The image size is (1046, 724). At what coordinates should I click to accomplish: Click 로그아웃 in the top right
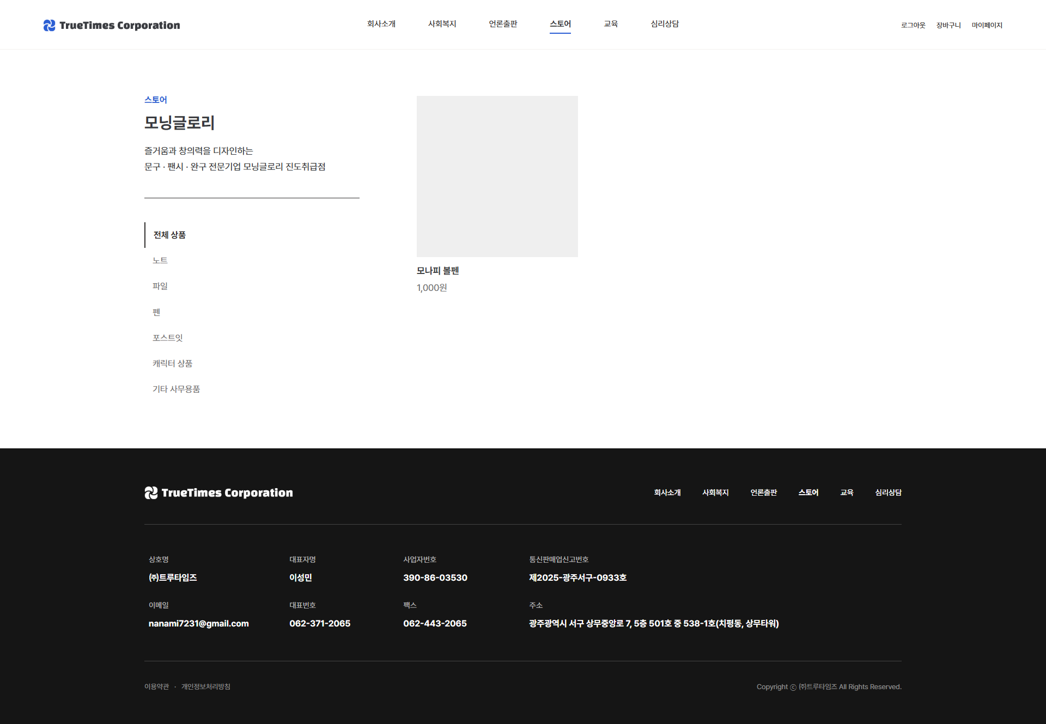click(913, 25)
